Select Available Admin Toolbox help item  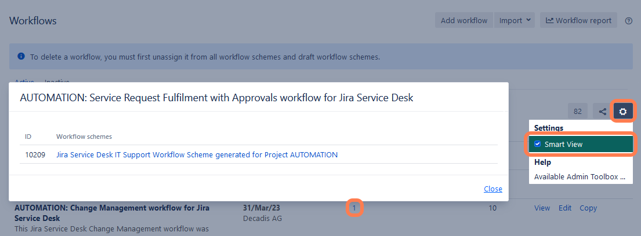580,176
